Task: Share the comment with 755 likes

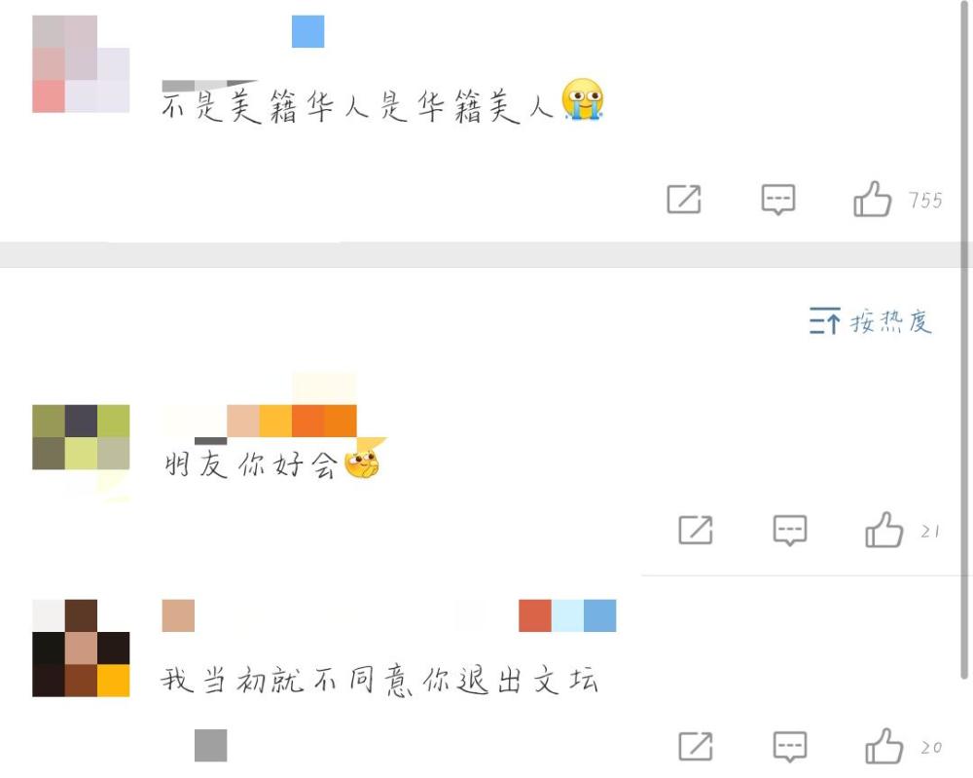Action: coord(684,200)
